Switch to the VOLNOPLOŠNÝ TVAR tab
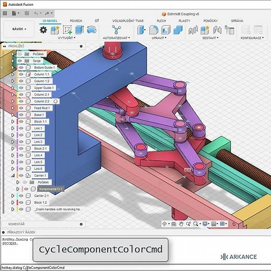271x271 pixels. pyautogui.click(x=128, y=21)
